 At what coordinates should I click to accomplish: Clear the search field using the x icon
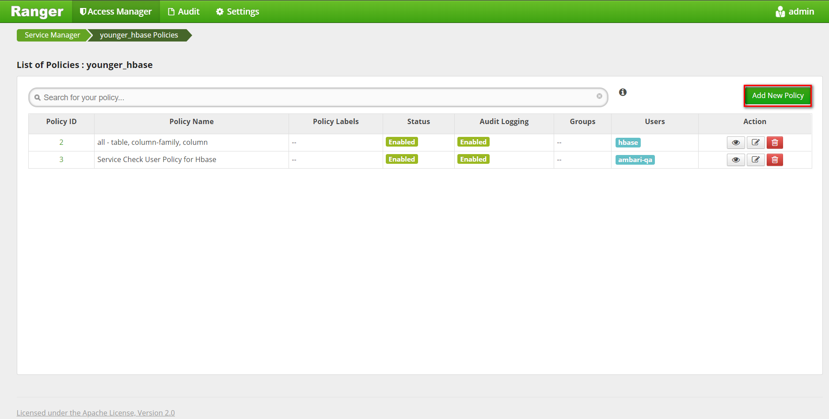[599, 96]
